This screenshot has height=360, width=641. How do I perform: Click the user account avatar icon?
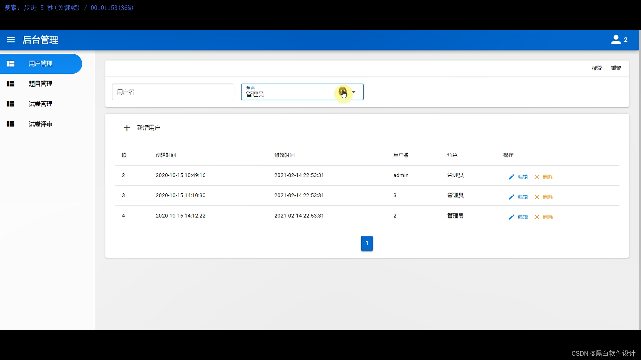click(x=616, y=40)
